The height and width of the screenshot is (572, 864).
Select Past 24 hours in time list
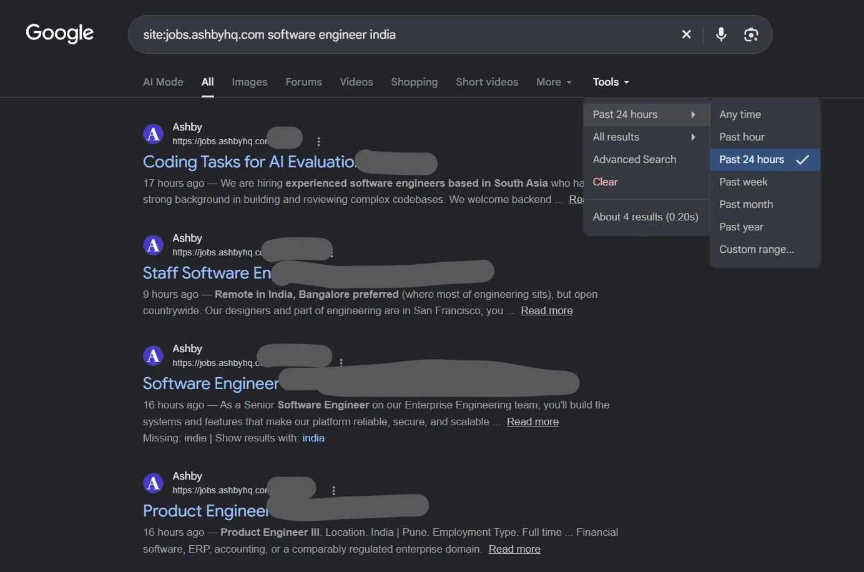(765, 159)
